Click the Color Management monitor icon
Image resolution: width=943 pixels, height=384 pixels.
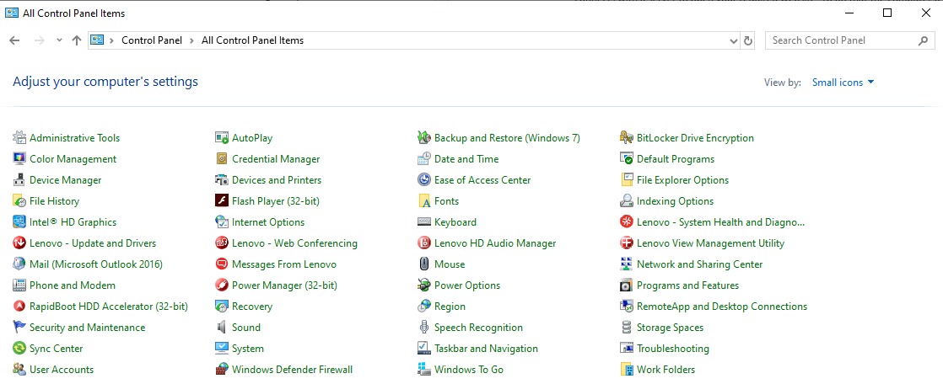[19, 159]
